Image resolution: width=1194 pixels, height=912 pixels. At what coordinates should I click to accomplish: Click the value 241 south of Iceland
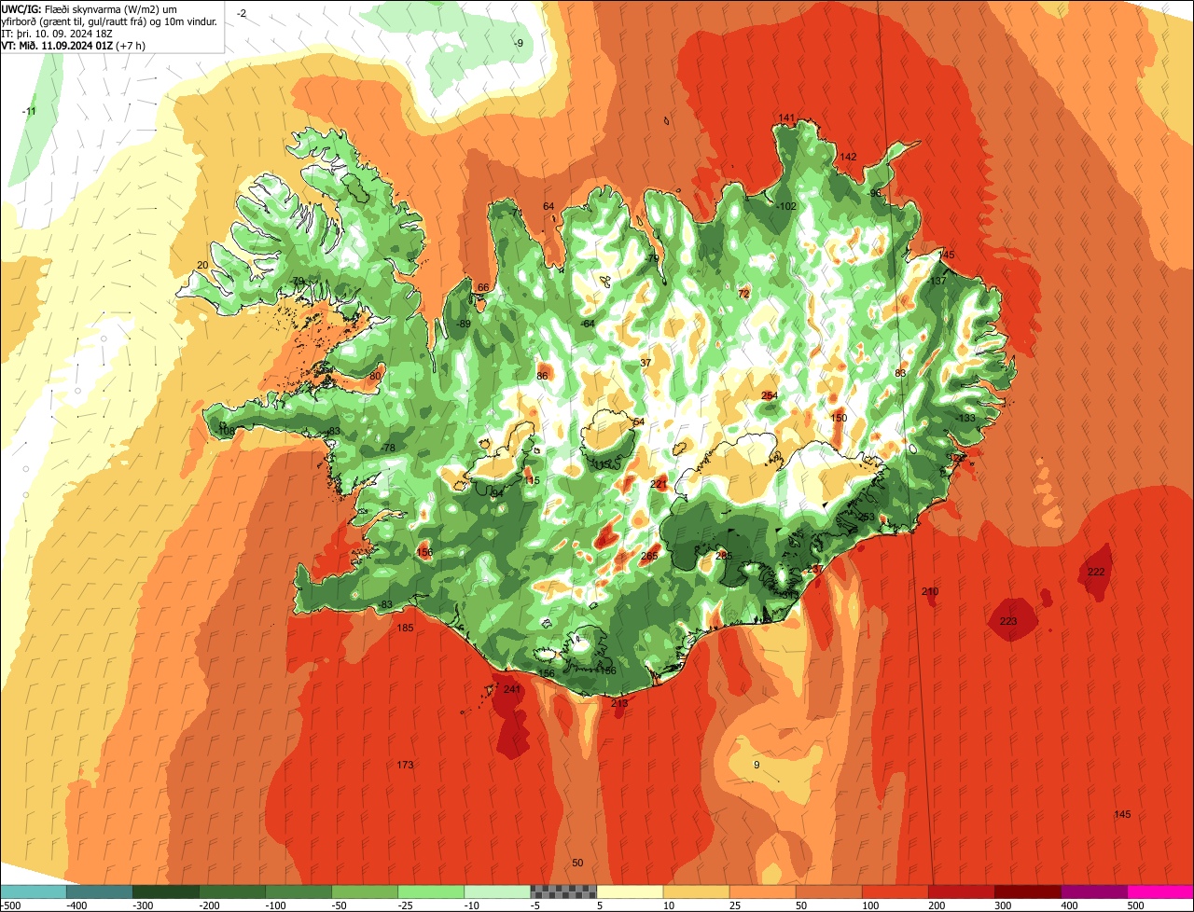(x=511, y=689)
